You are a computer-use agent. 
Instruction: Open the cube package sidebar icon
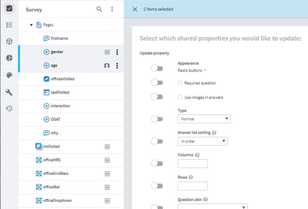click(x=9, y=41)
